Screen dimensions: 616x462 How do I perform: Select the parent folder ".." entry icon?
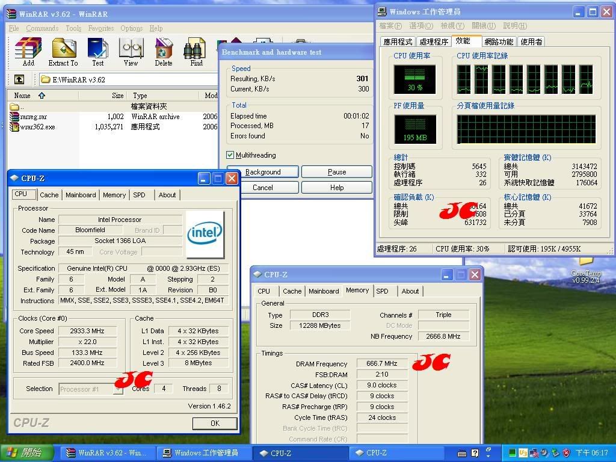(x=14, y=107)
